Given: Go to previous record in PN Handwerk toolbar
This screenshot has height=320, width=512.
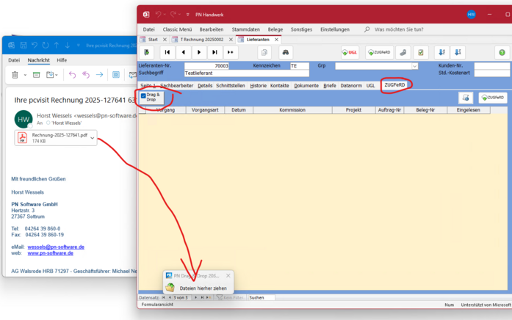Looking at the screenshot, I should 183,52.
